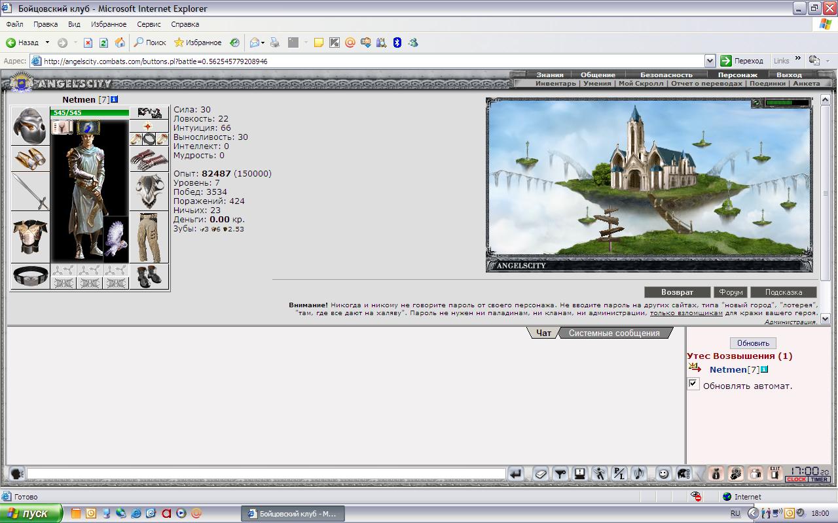Screen dimensions: 838x523
Task: Click the IE Home toolbar icon
Action: (120, 42)
